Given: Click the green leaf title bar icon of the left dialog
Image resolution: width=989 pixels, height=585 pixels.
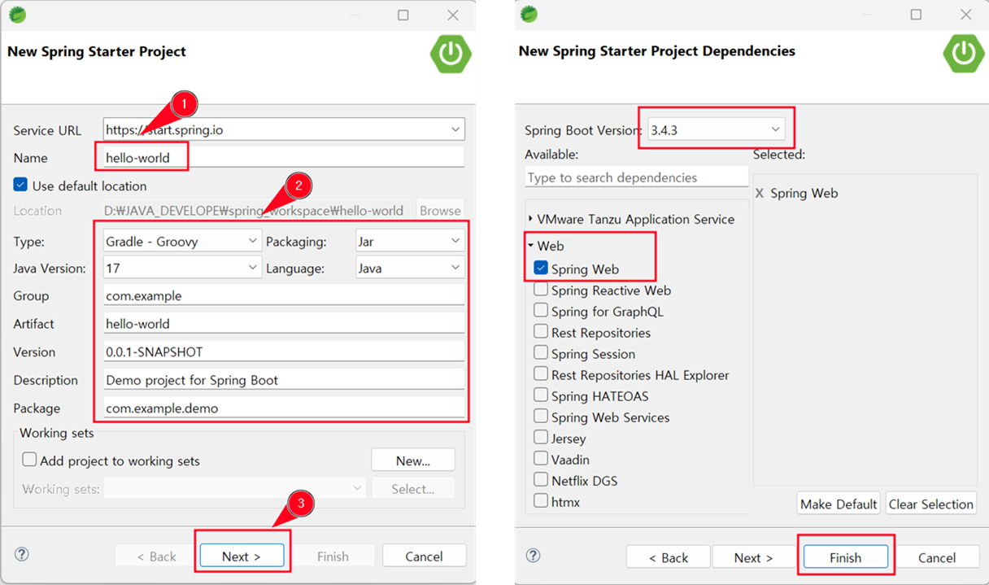Looking at the screenshot, I should click(17, 15).
